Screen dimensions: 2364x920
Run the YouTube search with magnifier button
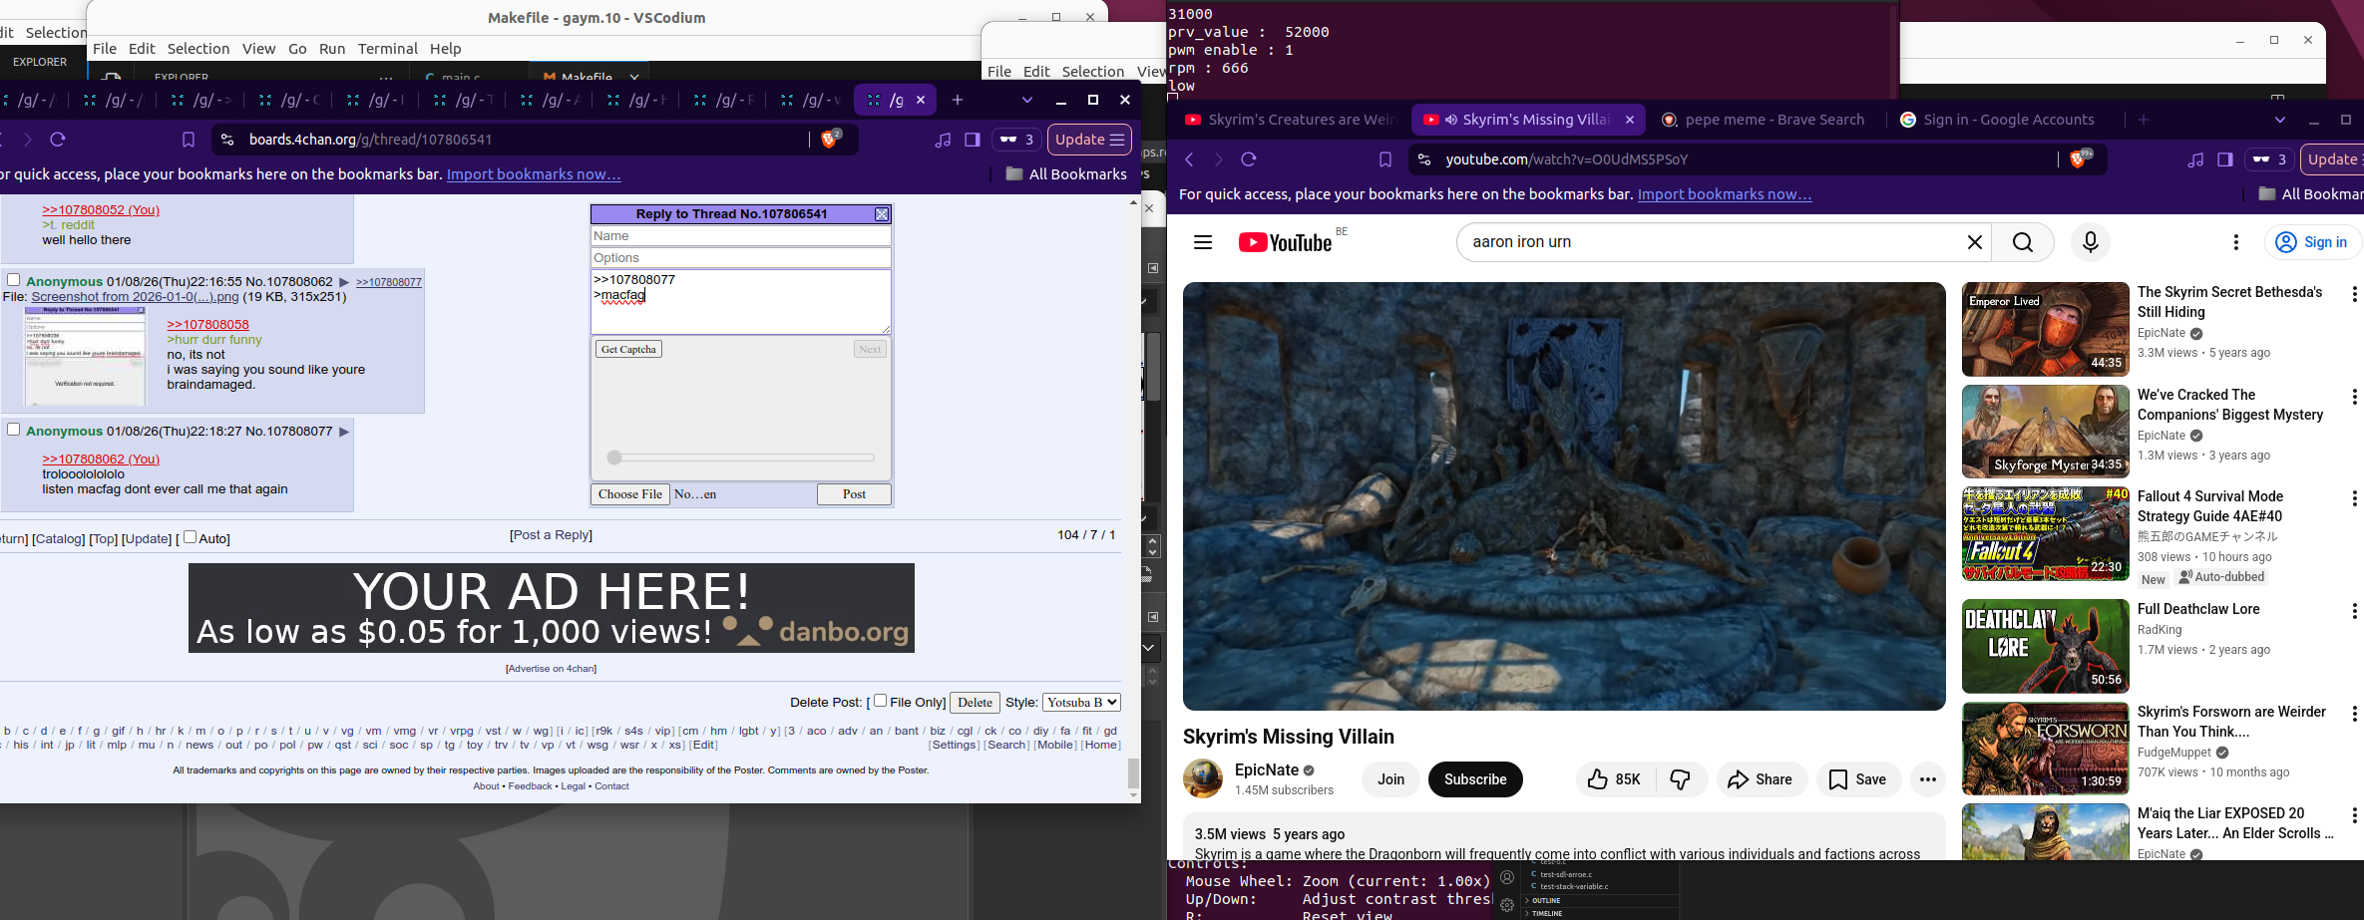click(2023, 242)
